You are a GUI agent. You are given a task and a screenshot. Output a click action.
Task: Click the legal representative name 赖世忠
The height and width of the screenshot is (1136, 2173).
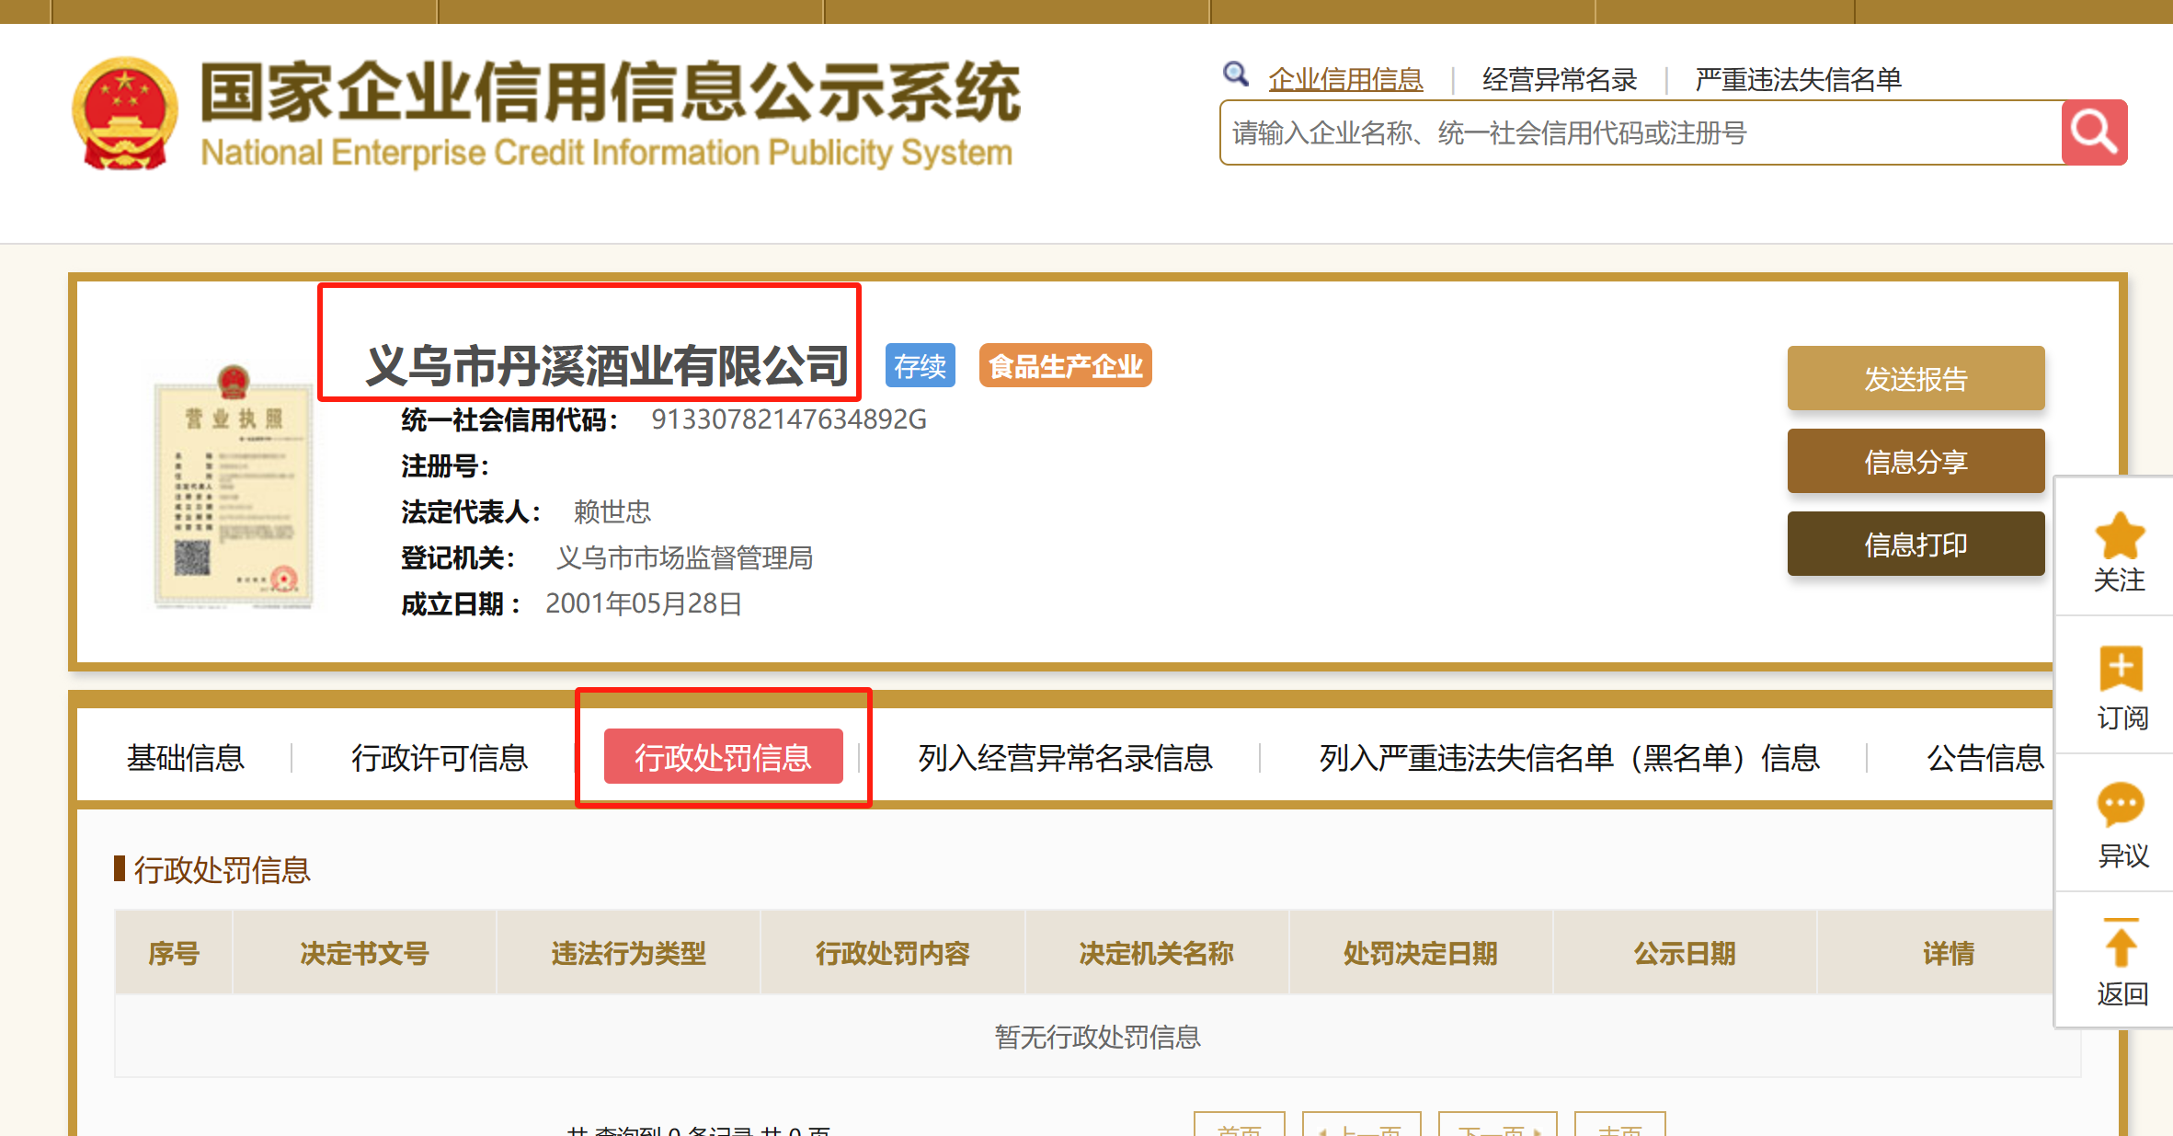(x=612, y=511)
